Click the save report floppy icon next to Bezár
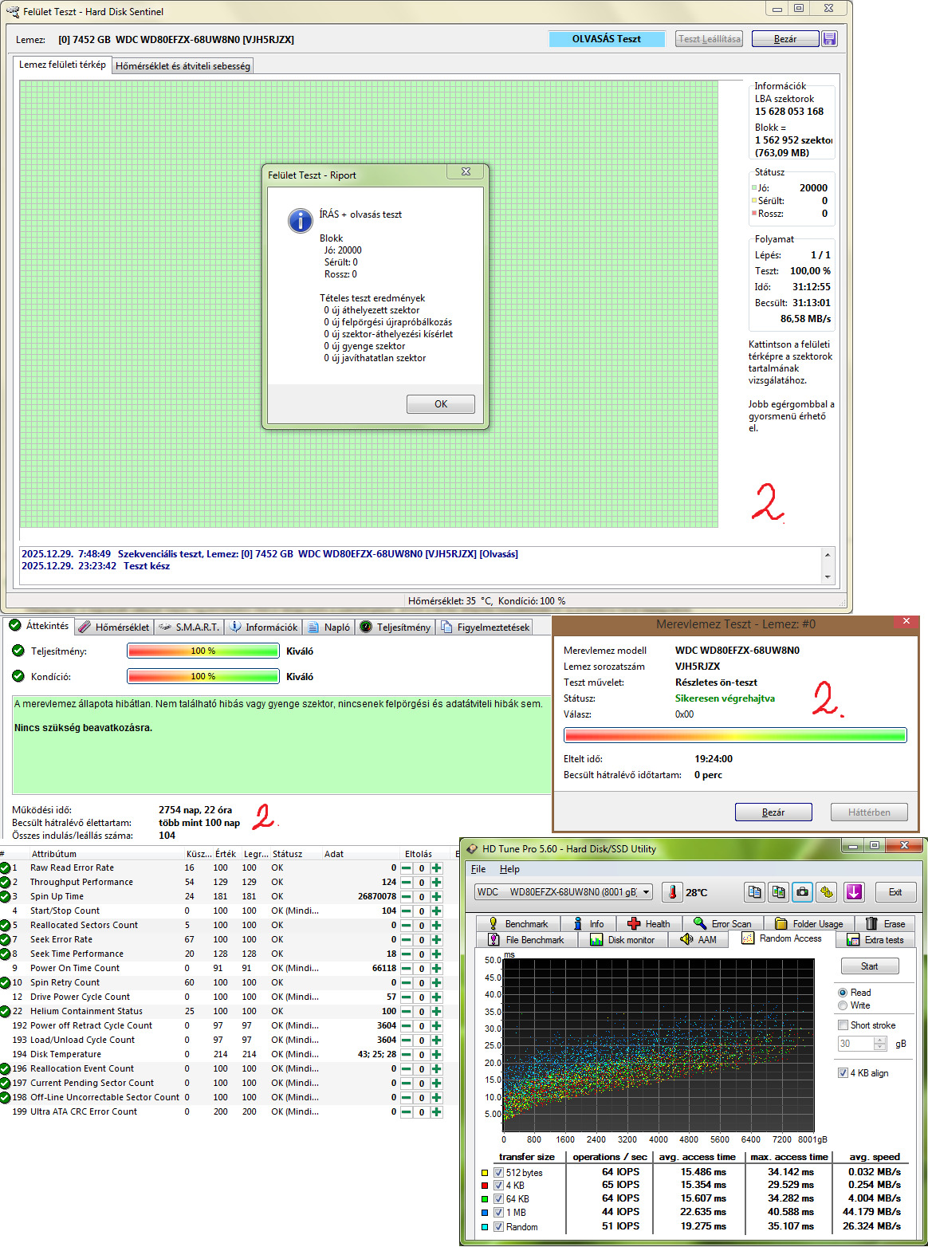 click(829, 39)
